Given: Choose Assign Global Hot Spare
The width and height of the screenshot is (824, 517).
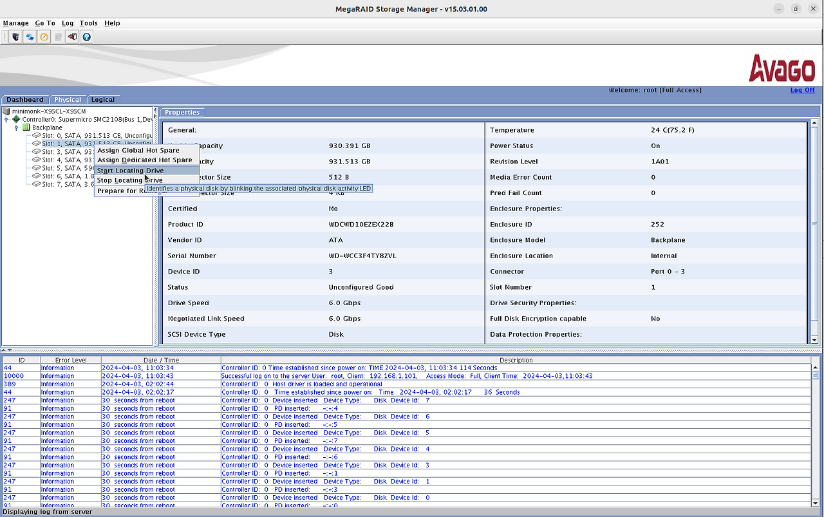Looking at the screenshot, I should 147,150.
